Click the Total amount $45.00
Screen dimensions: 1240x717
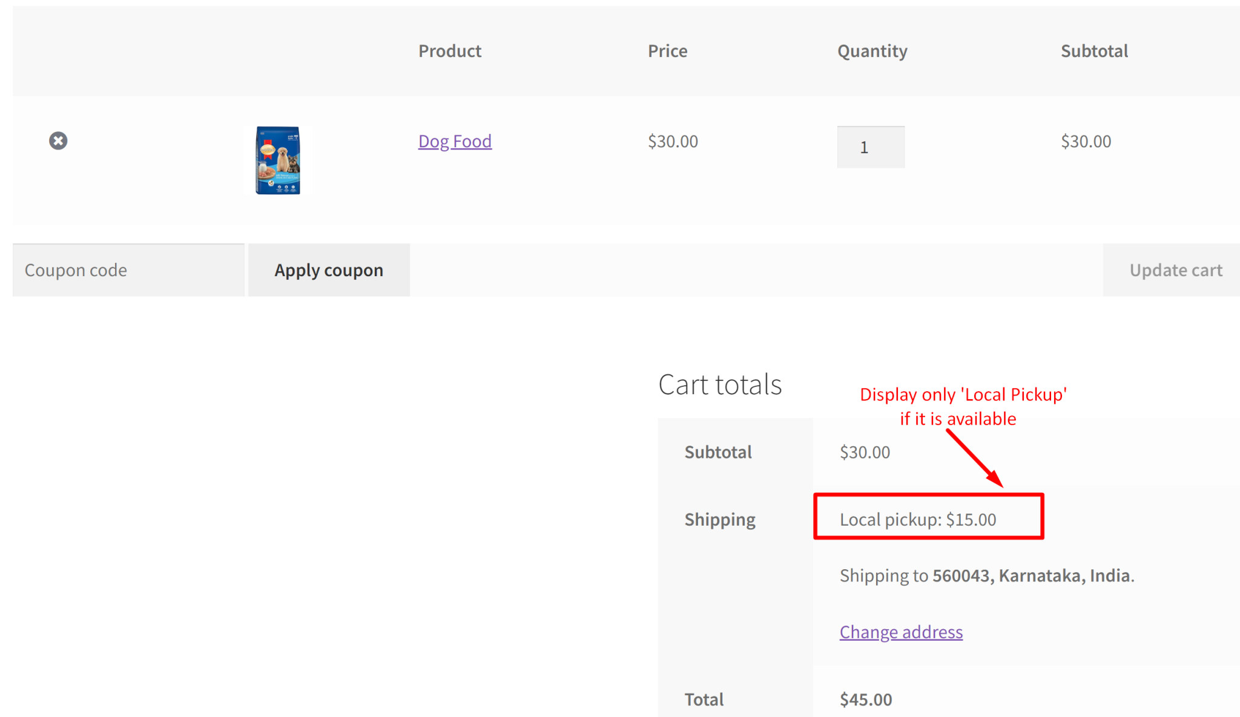(865, 699)
